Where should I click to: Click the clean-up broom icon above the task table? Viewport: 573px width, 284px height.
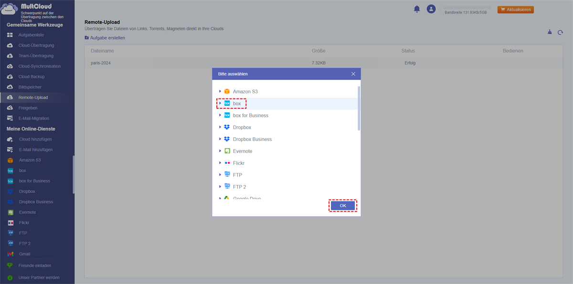click(549, 32)
